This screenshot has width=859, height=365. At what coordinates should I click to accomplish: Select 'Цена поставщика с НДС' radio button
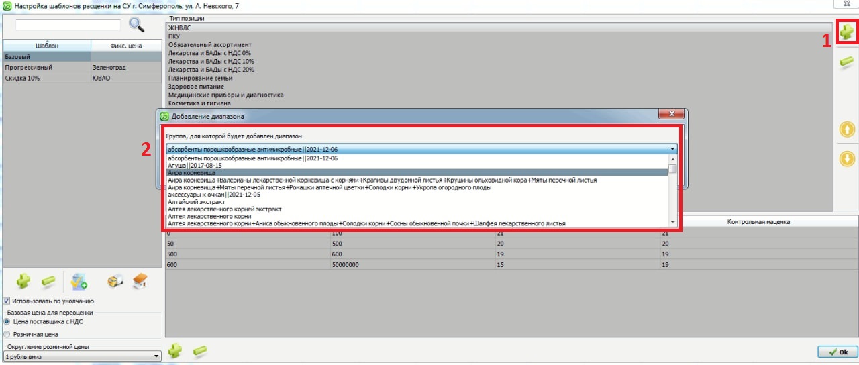tap(7, 322)
